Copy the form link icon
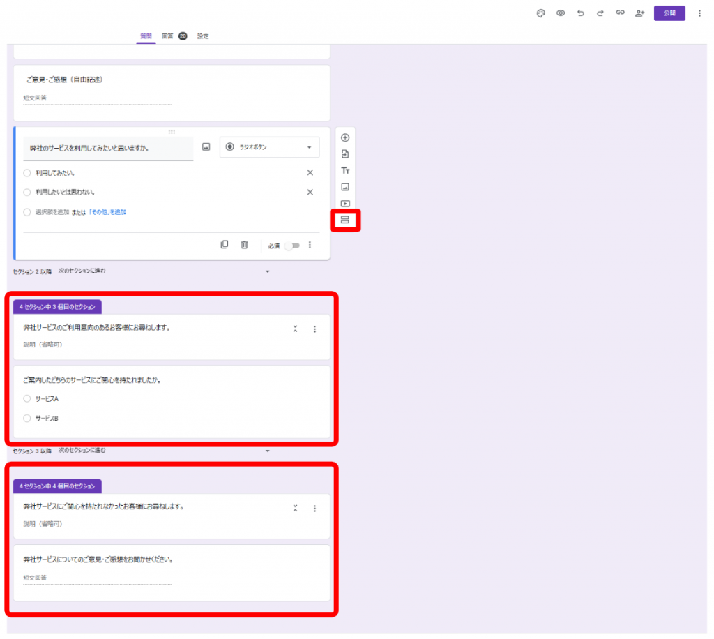 619,13
